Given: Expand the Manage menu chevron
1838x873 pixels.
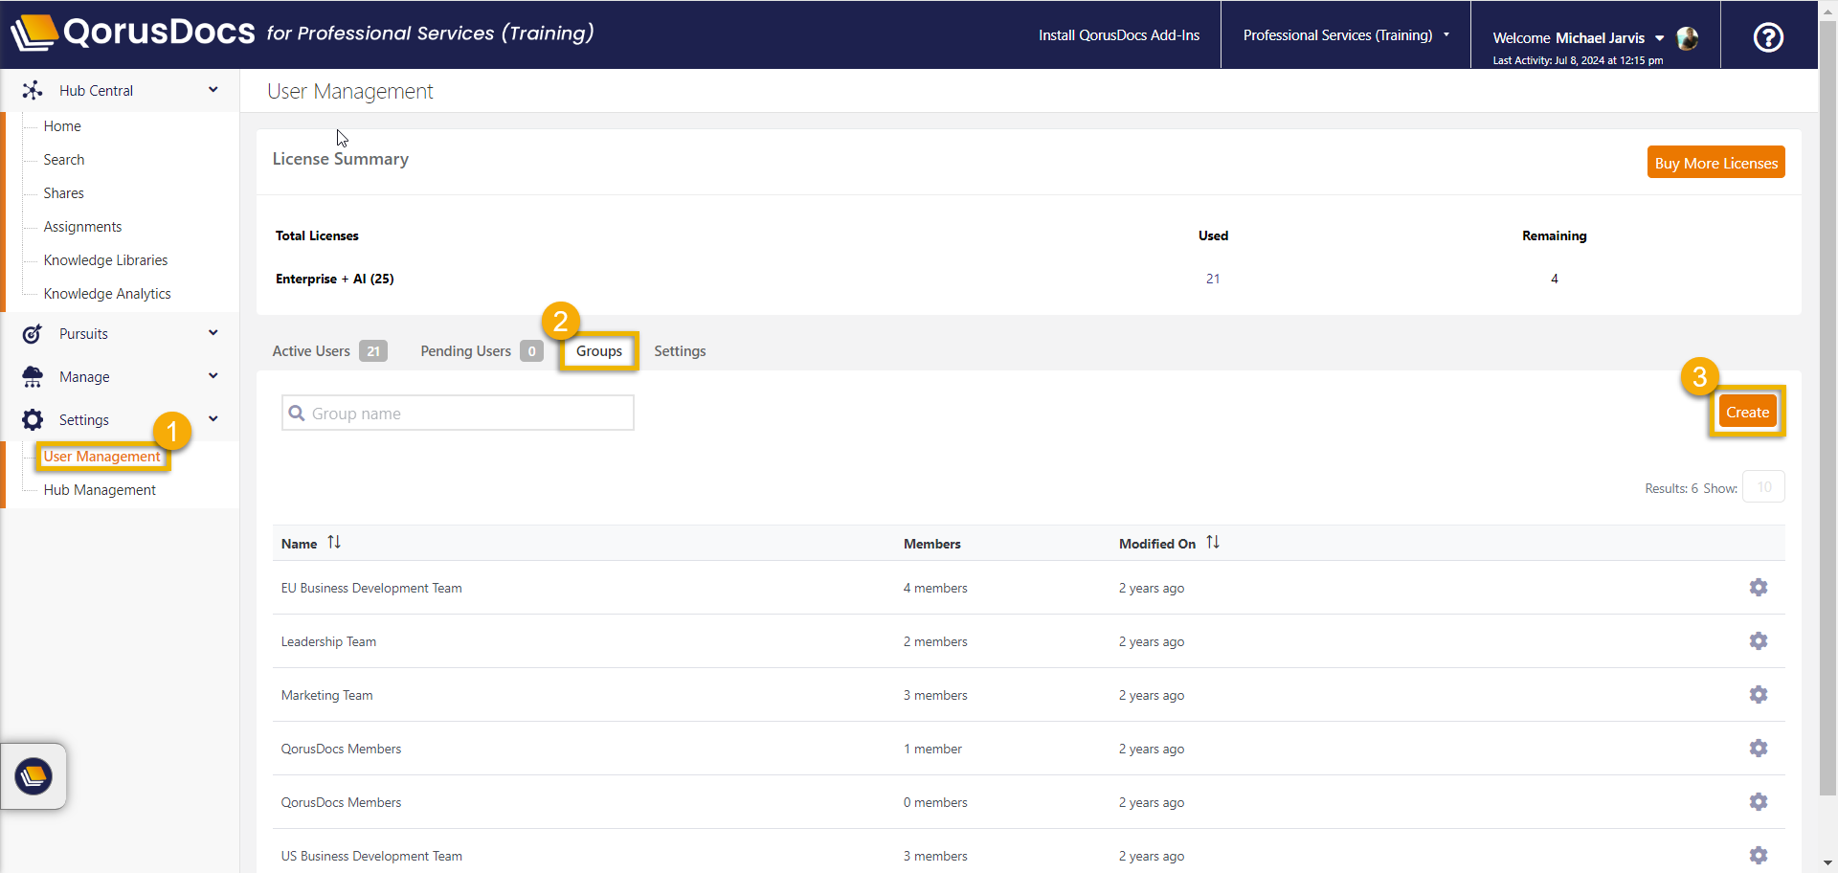Looking at the screenshot, I should pyautogui.click(x=213, y=376).
